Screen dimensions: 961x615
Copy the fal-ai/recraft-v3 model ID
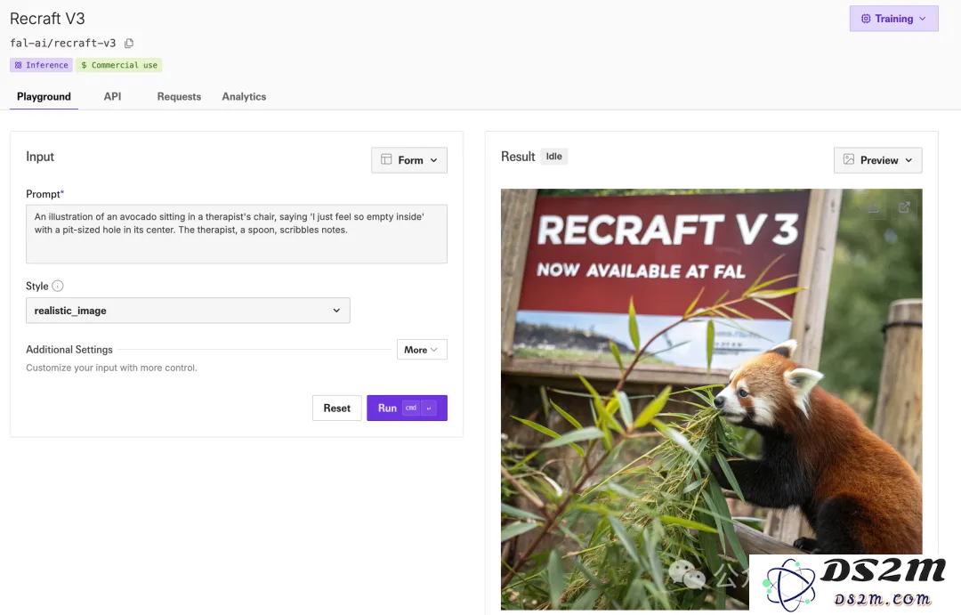[129, 43]
